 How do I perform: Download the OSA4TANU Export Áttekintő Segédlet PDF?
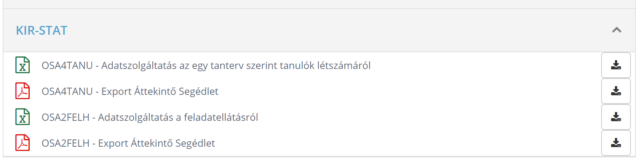point(616,91)
